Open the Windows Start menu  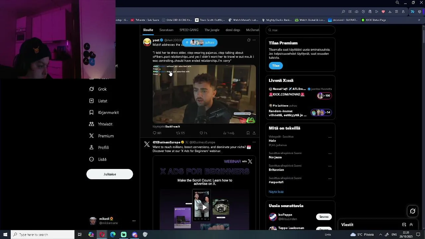pyautogui.click(x=5, y=235)
